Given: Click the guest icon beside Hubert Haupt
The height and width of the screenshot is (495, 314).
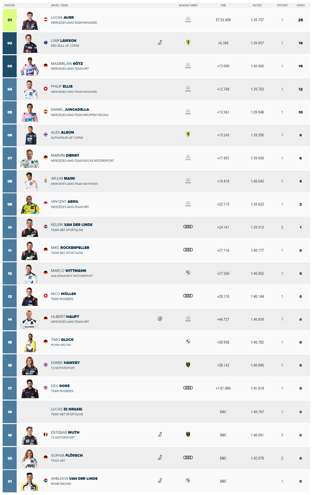Looking at the screenshot, I should [x=160, y=319].
